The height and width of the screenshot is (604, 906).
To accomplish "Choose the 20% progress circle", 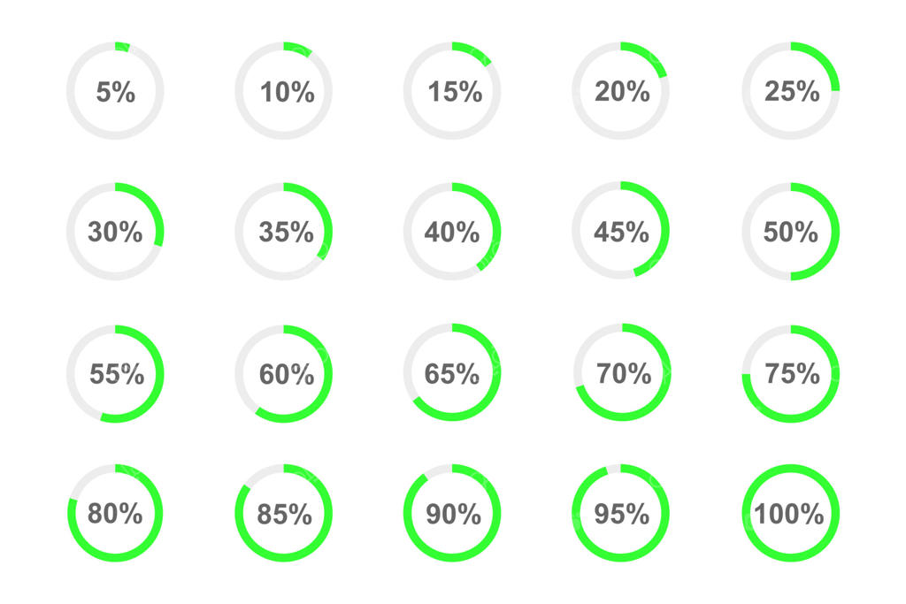I will click(x=621, y=90).
